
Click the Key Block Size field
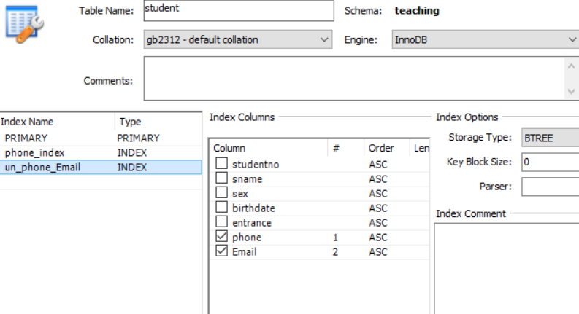pos(550,162)
